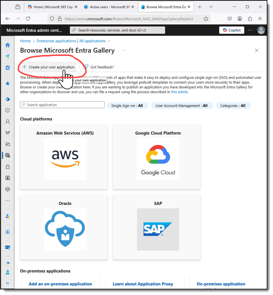Open Identity governance icon below the padlock
Viewport: 273px width, 295px height.
pos(8,178)
